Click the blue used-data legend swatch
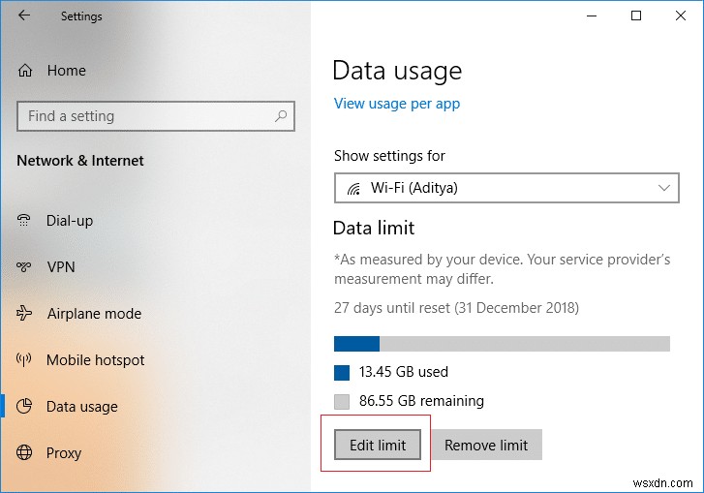Image resolution: width=704 pixels, height=493 pixels. [341, 372]
